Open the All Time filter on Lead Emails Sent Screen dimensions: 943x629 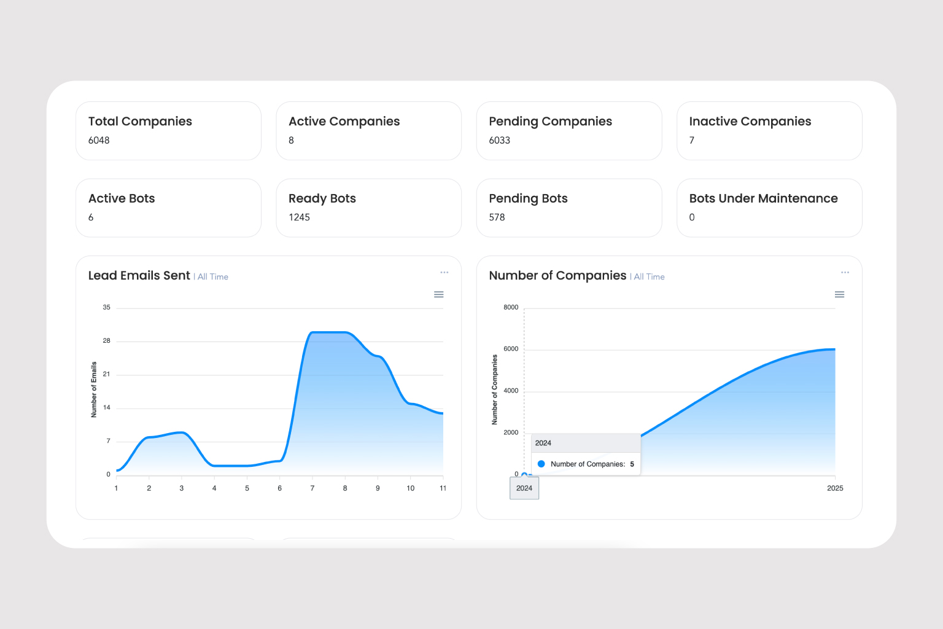[x=211, y=276]
